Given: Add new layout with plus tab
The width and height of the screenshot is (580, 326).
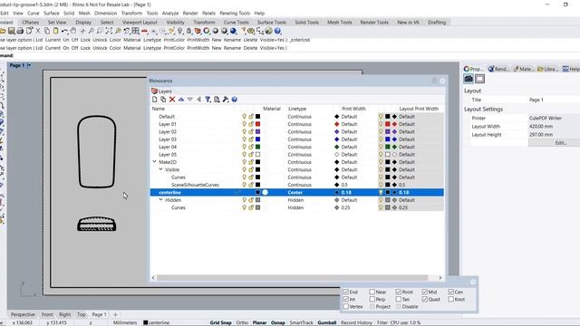Looking at the screenshot, I should click(x=115, y=314).
